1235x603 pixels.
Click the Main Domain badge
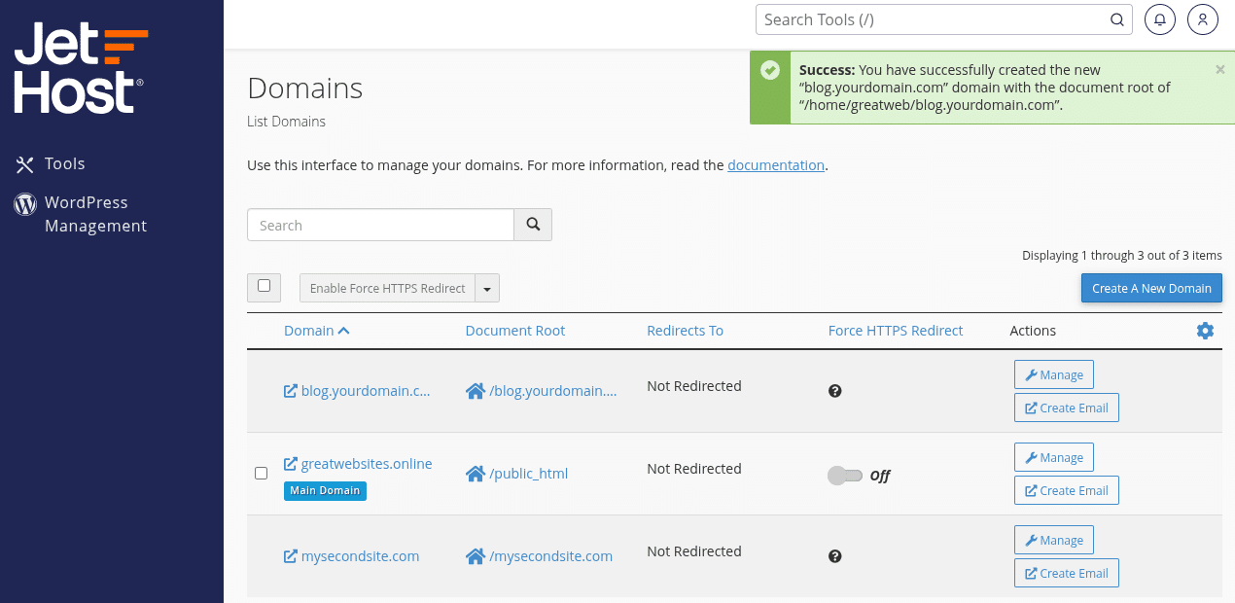(325, 491)
